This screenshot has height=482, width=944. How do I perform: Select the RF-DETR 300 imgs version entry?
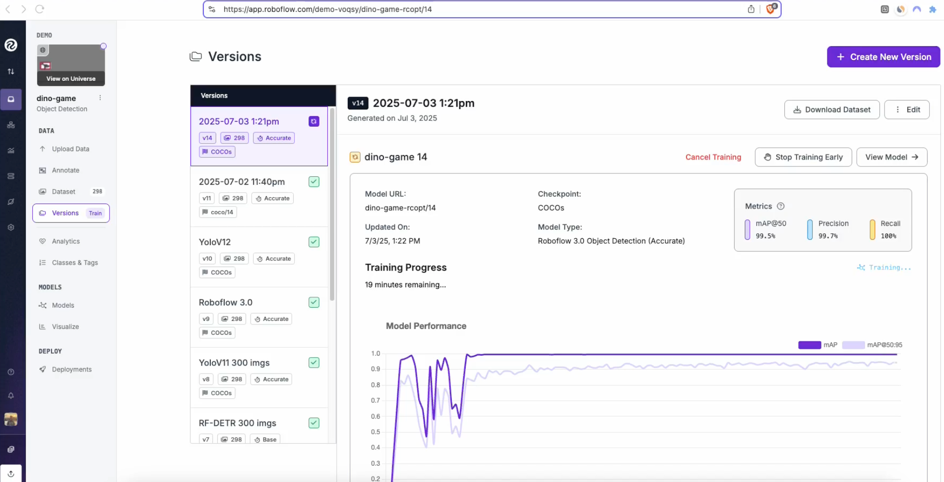(259, 426)
